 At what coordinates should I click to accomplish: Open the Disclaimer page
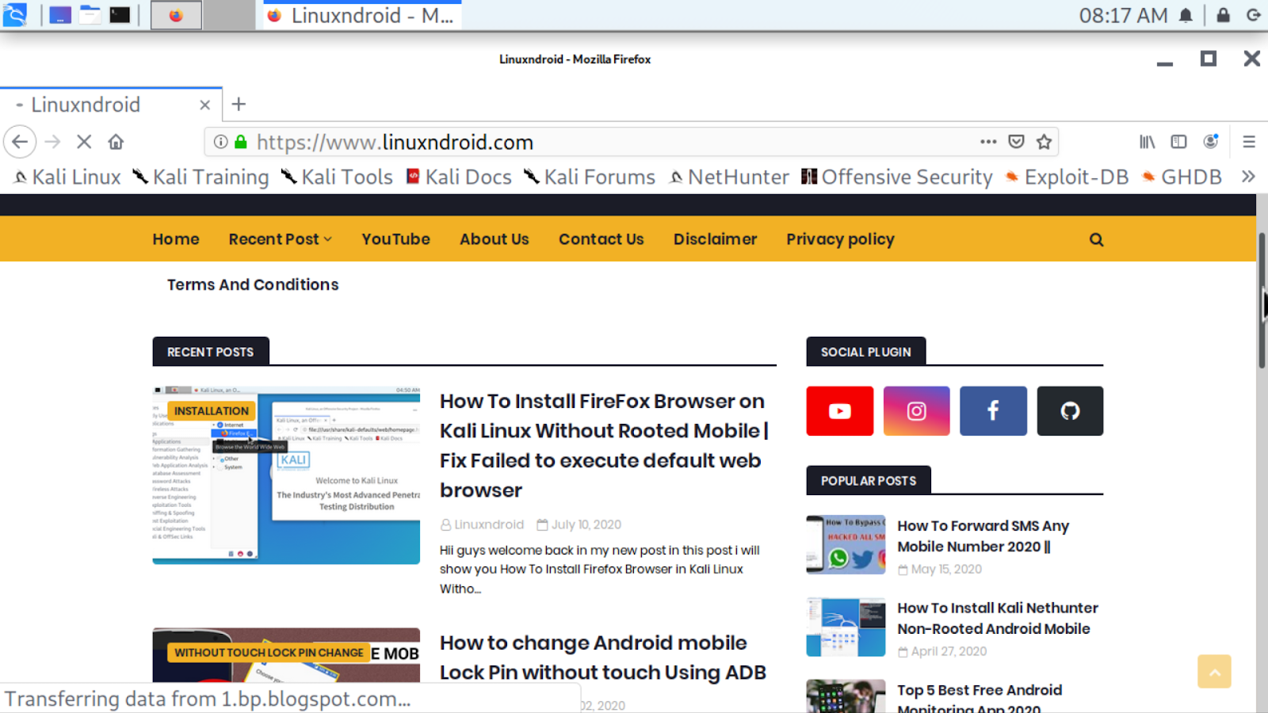pyautogui.click(x=715, y=239)
